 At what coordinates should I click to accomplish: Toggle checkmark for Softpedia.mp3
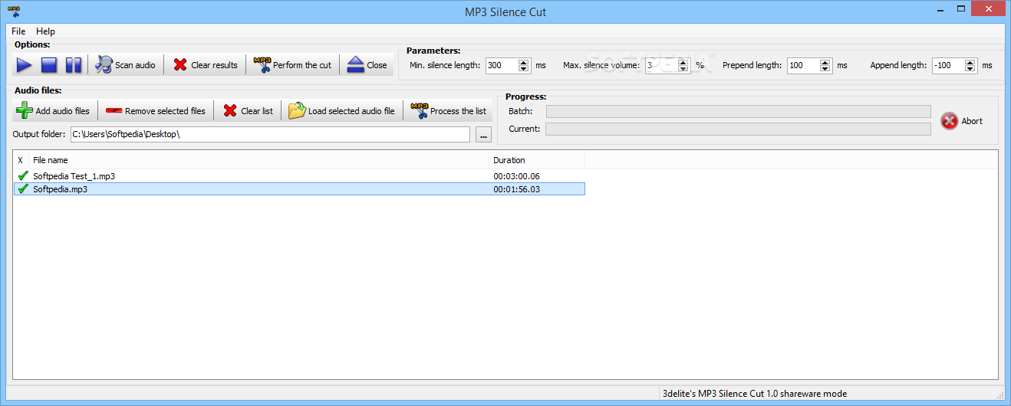[22, 189]
